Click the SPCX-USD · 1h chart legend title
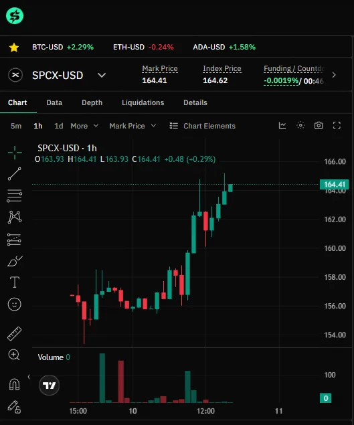Screen dimensions: 354x425 pos(67,149)
